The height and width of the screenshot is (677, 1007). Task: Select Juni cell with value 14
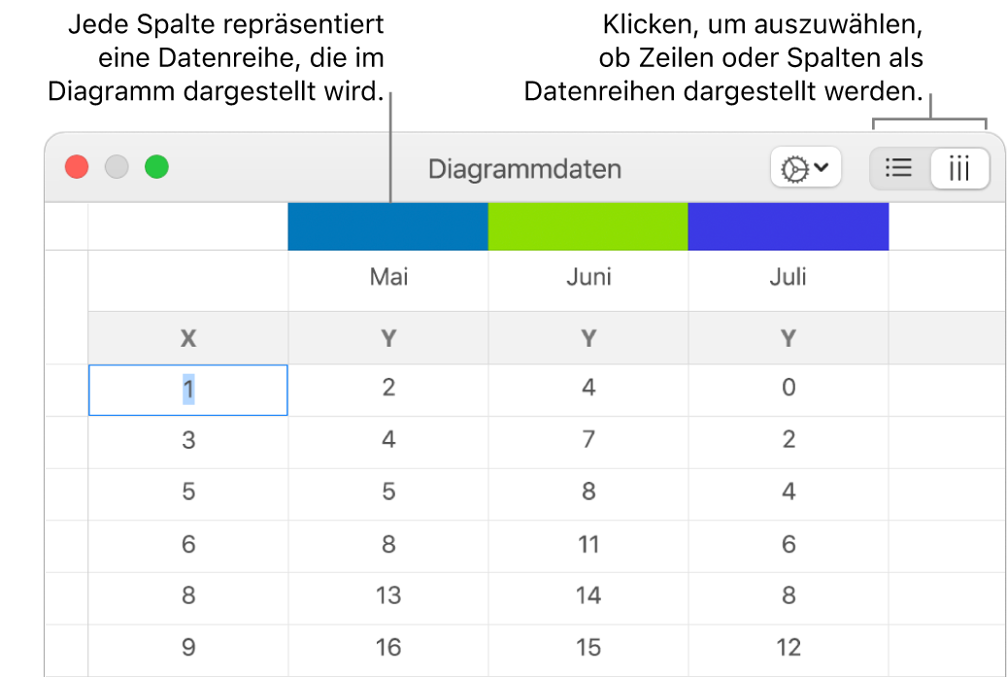(588, 595)
